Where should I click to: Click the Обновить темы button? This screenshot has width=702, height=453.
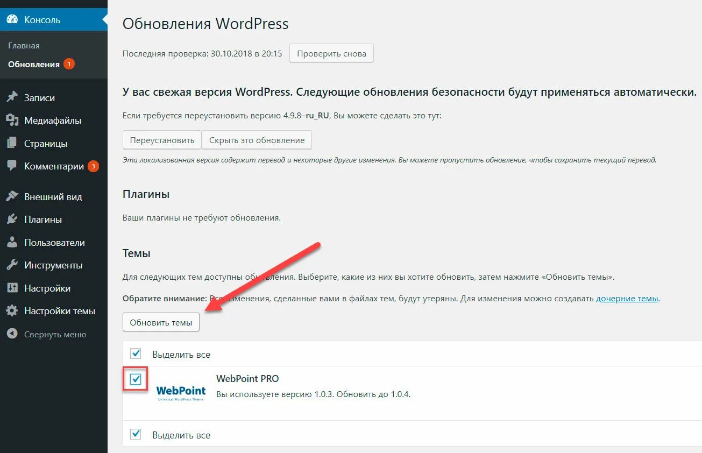click(x=161, y=322)
